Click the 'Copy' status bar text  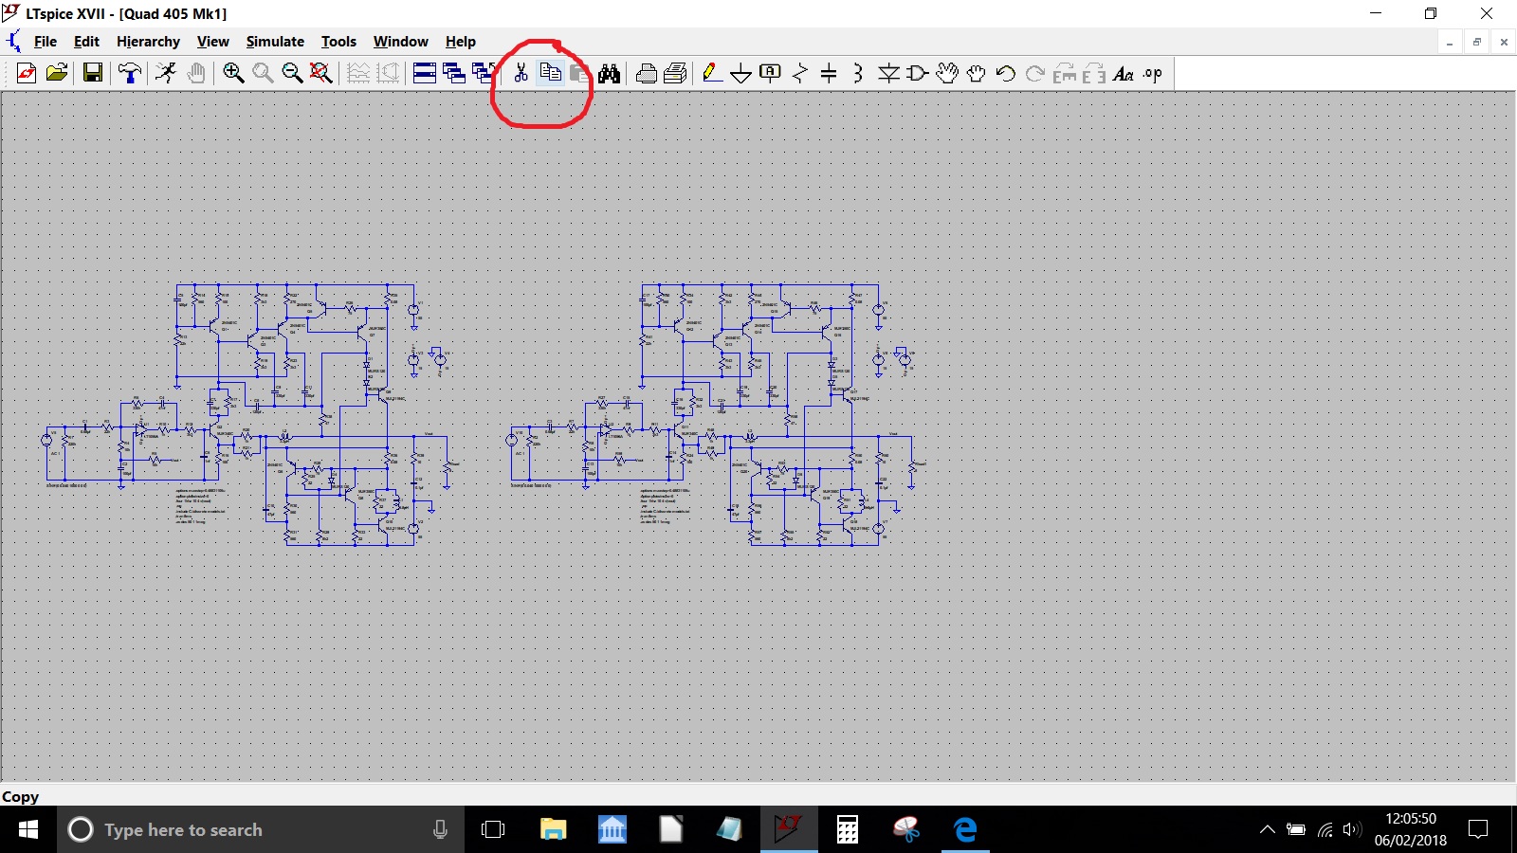(20, 797)
